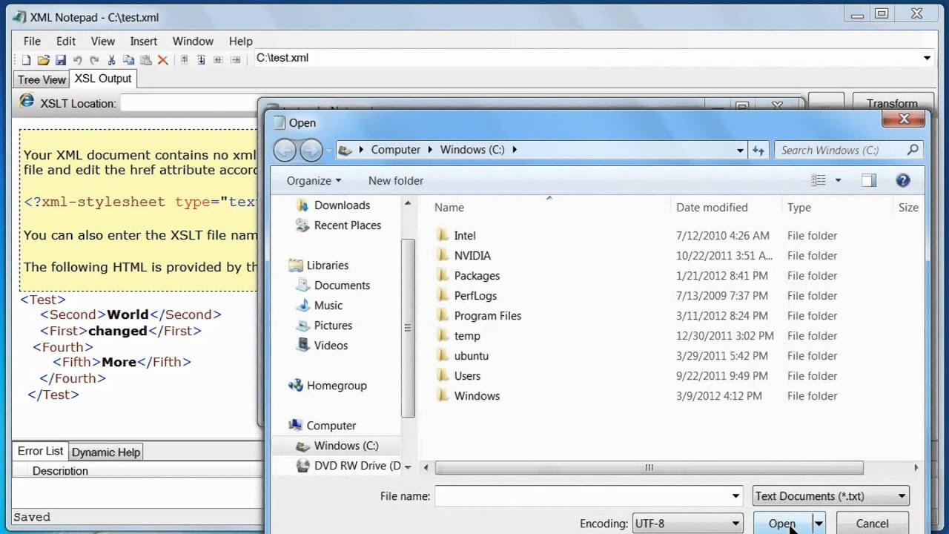Image resolution: width=949 pixels, height=534 pixels.
Task: Click the Undo arrow in XML Notepad toolbar
Action: point(77,60)
